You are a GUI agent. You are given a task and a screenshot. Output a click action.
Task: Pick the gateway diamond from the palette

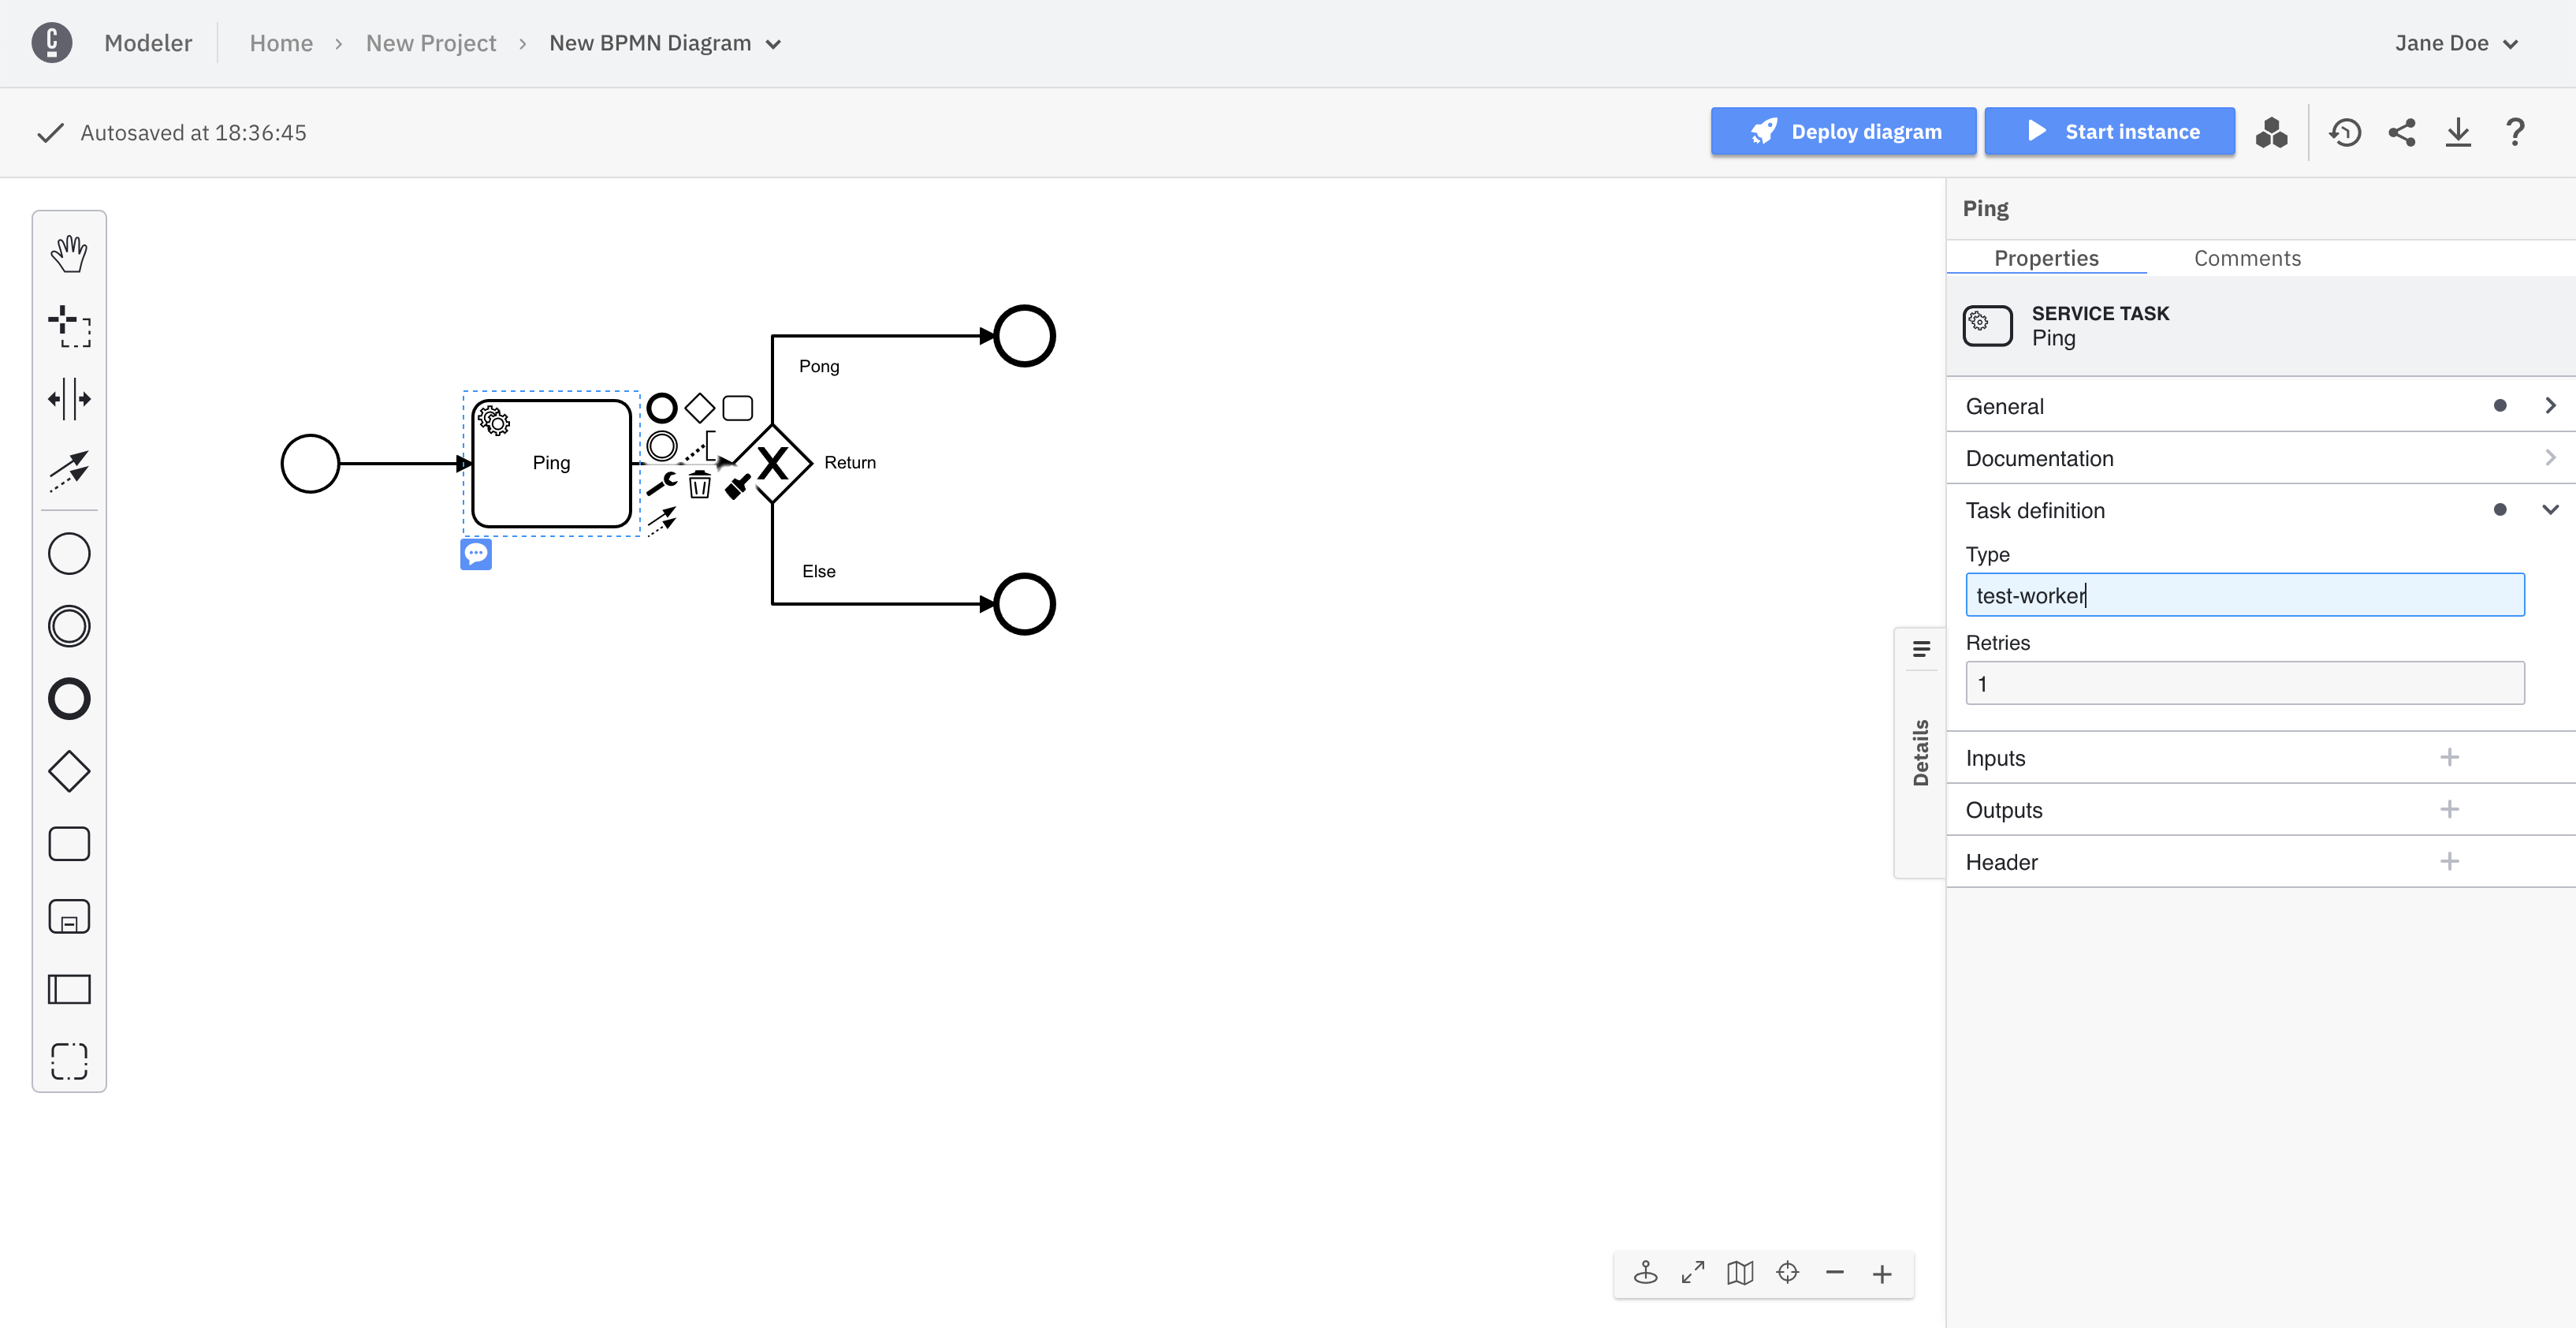tap(69, 771)
